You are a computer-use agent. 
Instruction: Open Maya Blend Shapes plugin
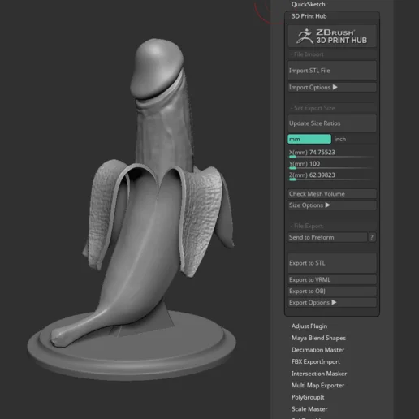pos(318,338)
